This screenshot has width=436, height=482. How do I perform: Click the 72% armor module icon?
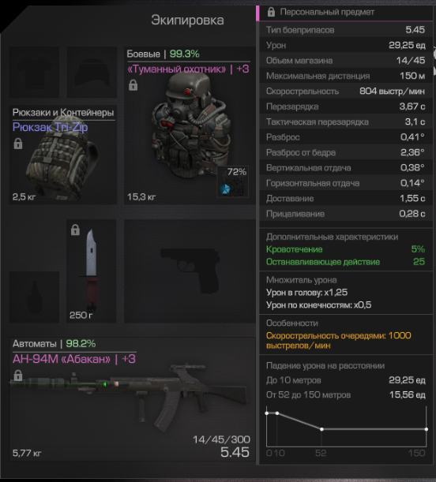(x=233, y=181)
